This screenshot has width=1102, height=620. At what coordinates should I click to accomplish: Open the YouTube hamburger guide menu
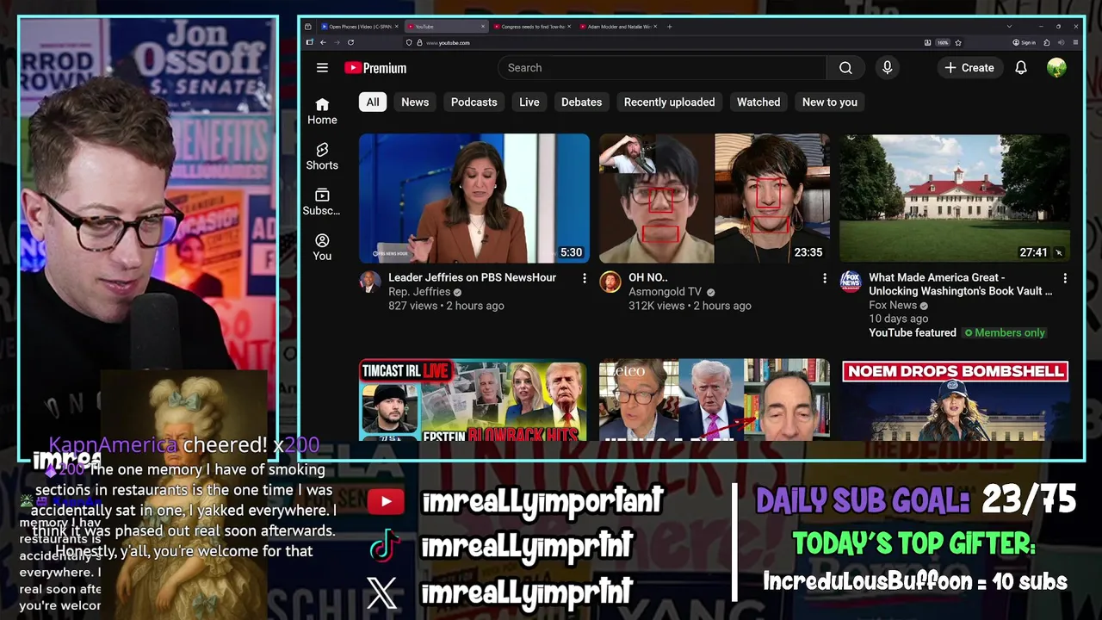coord(322,68)
